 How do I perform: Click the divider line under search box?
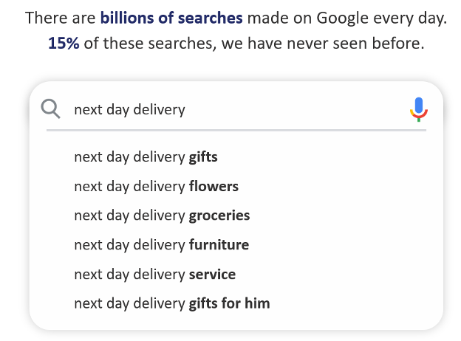(x=236, y=130)
